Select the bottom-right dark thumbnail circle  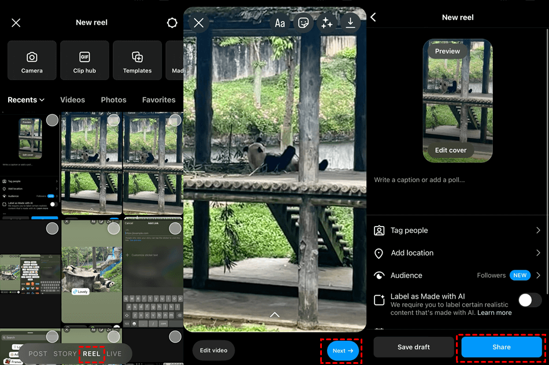point(175,337)
